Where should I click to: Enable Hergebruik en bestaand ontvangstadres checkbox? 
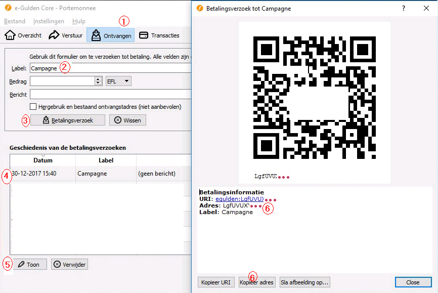(x=33, y=106)
